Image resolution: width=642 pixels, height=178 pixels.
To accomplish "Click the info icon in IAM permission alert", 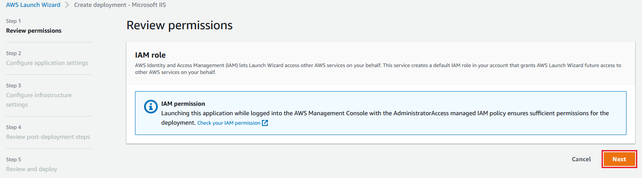I will (x=151, y=107).
